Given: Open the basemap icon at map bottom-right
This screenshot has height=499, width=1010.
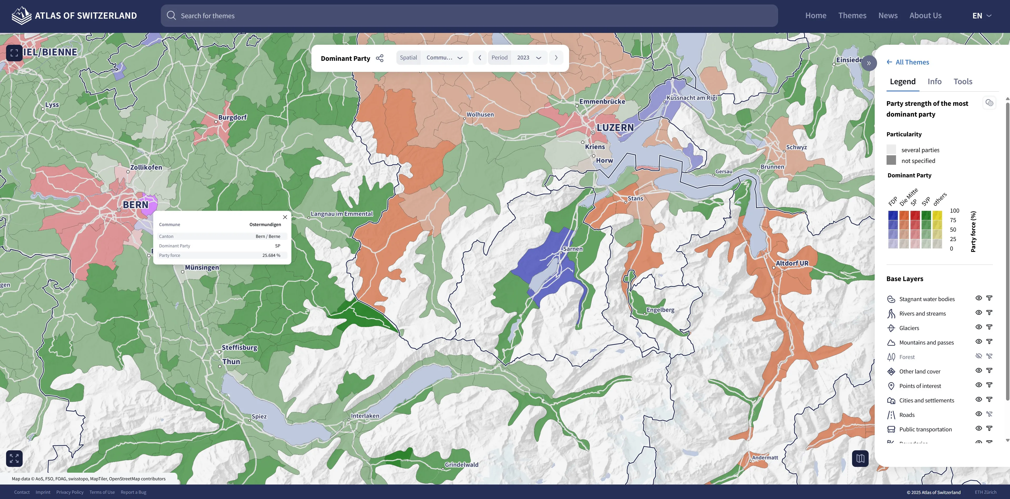Looking at the screenshot, I should tap(860, 458).
